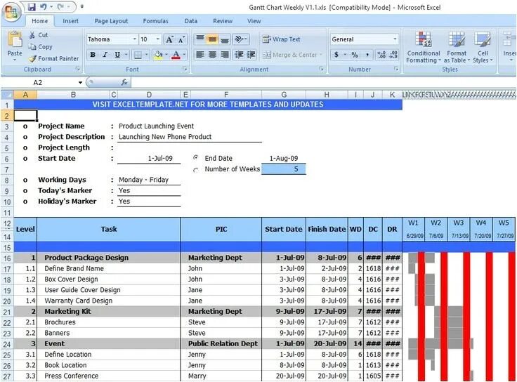Decrease cell indent

tap(239, 54)
